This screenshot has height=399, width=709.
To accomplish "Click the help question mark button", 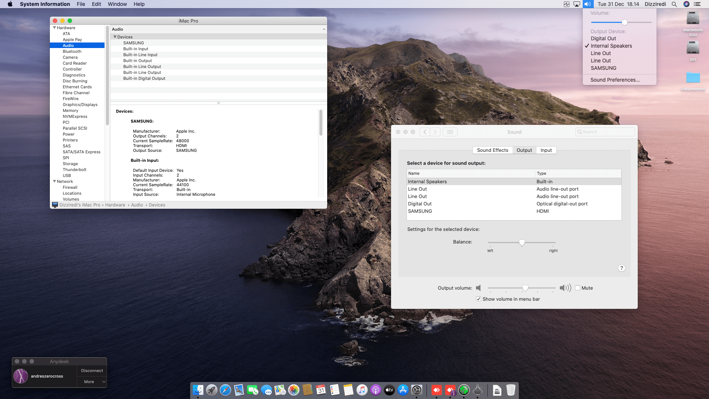I will (x=621, y=268).
